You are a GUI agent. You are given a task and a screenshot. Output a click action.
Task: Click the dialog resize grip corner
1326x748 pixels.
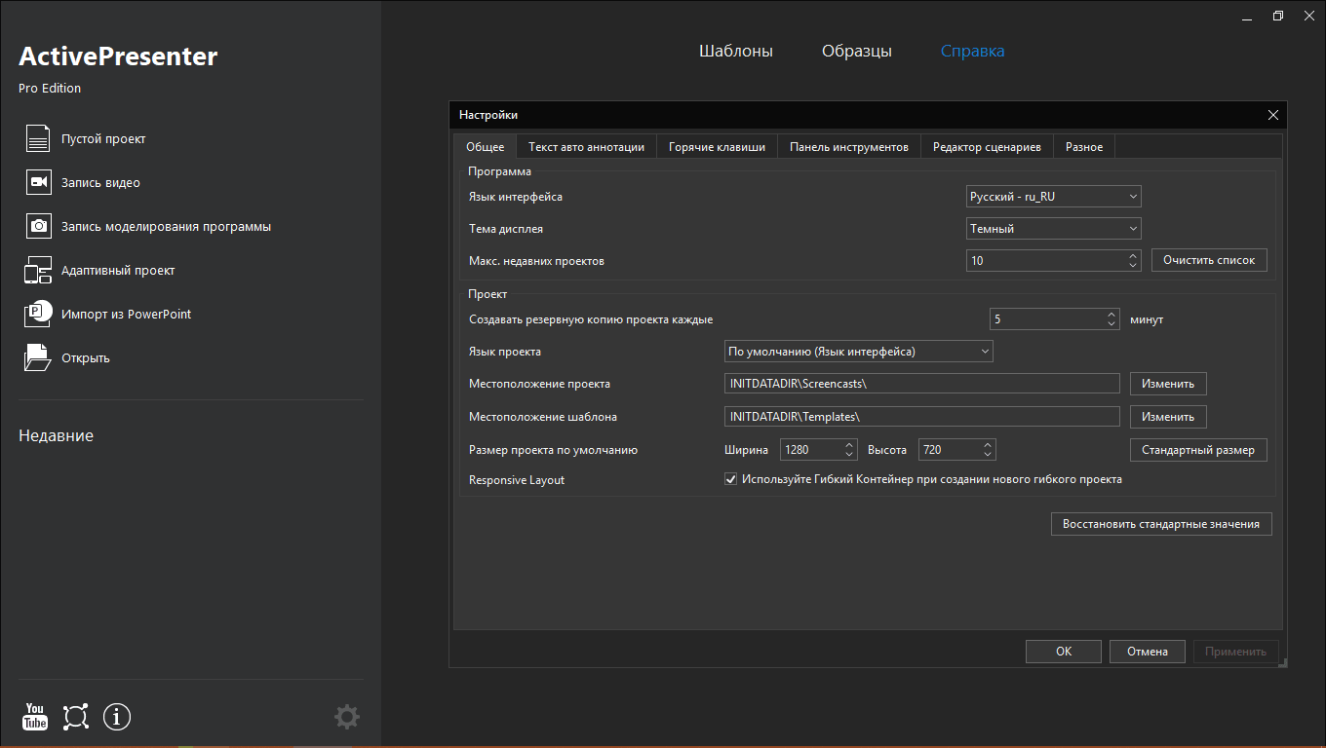(1282, 662)
